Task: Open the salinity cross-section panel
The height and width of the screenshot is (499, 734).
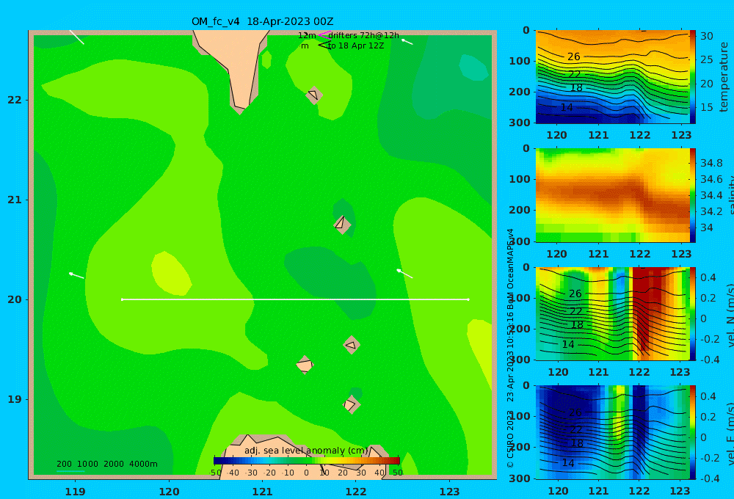Action: [612, 196]
